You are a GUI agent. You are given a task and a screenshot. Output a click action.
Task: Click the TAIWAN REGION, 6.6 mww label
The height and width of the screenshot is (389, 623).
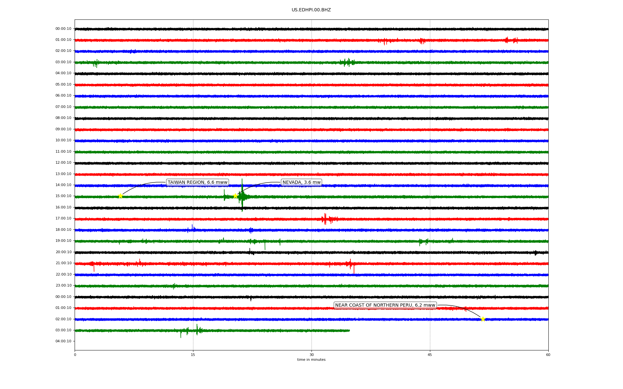197,183
